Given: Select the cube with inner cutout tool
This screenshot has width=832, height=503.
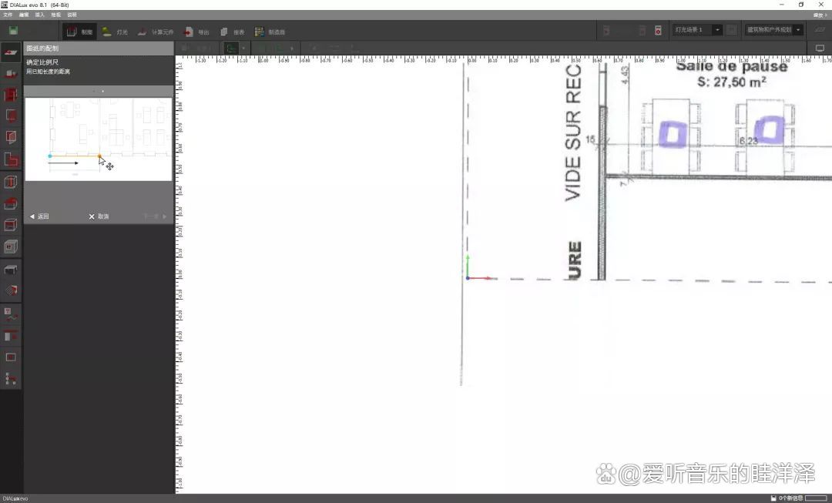Looking at the screenshot, I should coord(11,246).
